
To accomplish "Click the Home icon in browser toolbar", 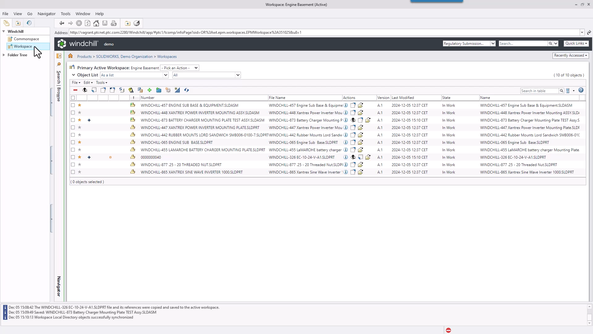I will [96, 23].
